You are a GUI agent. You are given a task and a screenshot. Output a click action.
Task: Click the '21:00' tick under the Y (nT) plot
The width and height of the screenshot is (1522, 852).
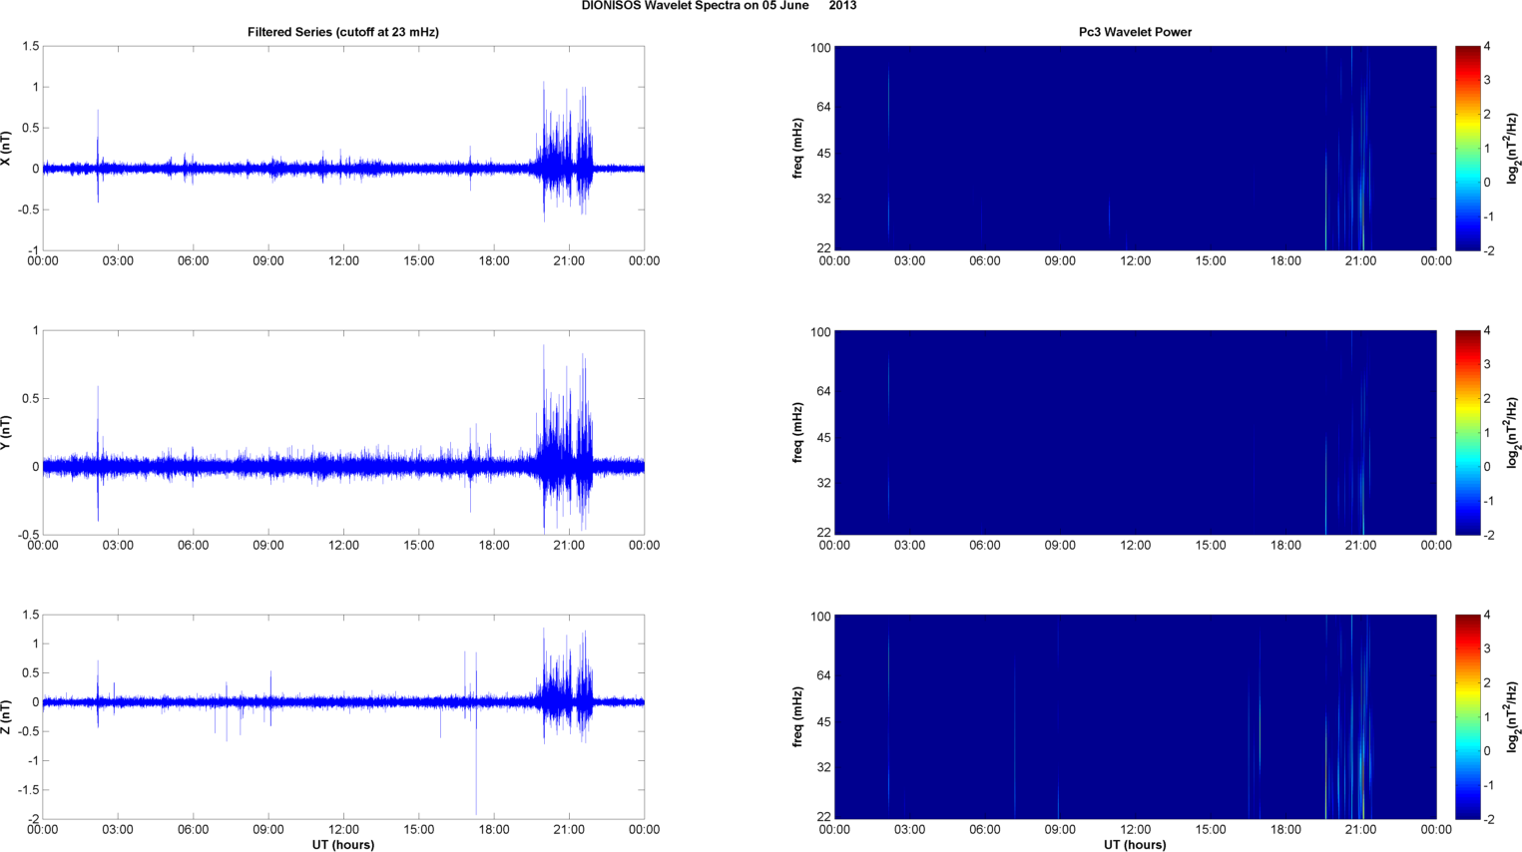click(569, 546)
